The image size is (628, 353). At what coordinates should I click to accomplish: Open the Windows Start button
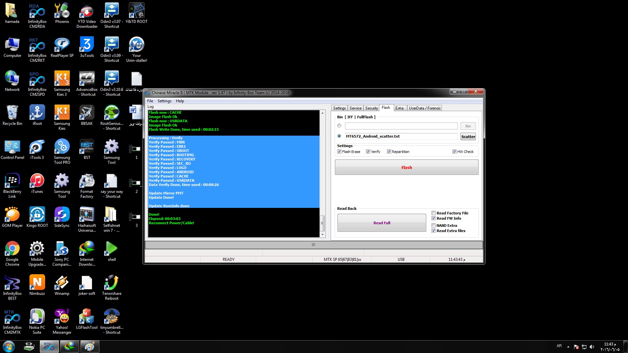(x=9, y=346)
